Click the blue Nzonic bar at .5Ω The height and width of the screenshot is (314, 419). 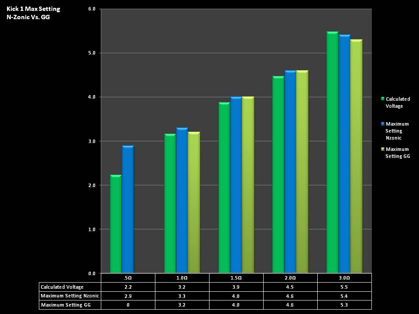point(128,209)
